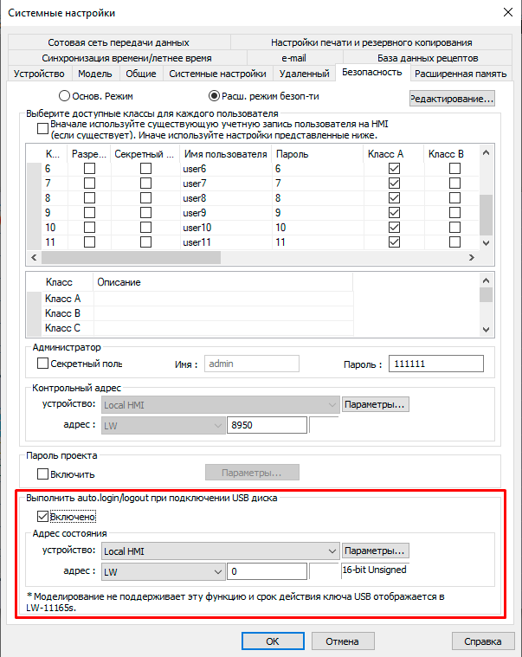Open Сотовая сеть передачи данных tab

pos(119,42)
